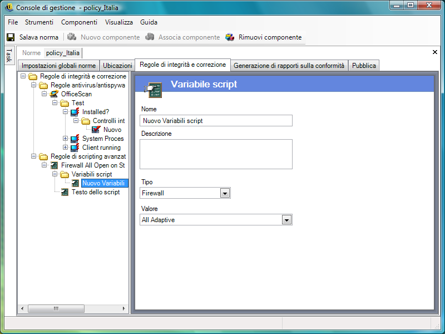The width and height of the screenshot is (445, 334).
Task: Click the Test folder icon
Action: [x=65, y=103]
